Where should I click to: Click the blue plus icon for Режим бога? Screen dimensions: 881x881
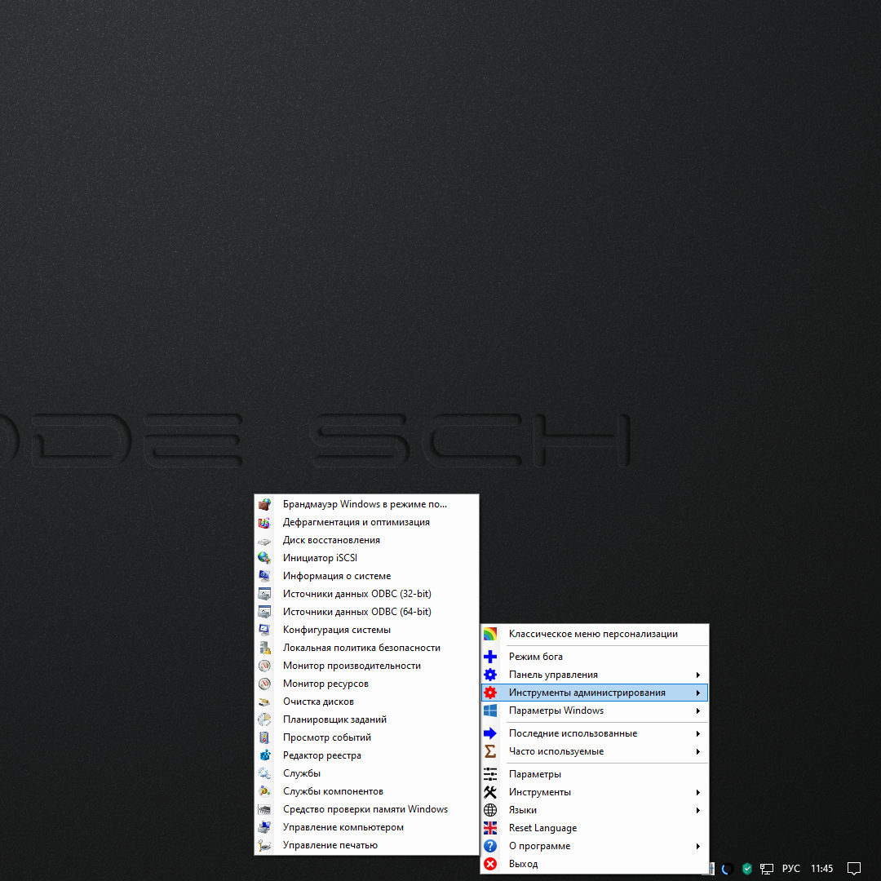490,657
